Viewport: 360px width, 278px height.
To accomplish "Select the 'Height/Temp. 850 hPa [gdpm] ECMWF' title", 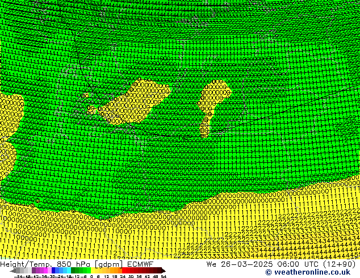I will point(77,264).
